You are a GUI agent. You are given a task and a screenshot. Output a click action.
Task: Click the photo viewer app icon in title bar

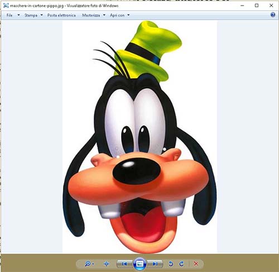6,6
